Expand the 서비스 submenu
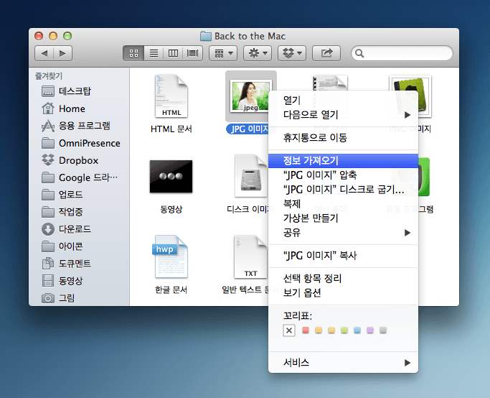The image size is (490, 398). 343,363
